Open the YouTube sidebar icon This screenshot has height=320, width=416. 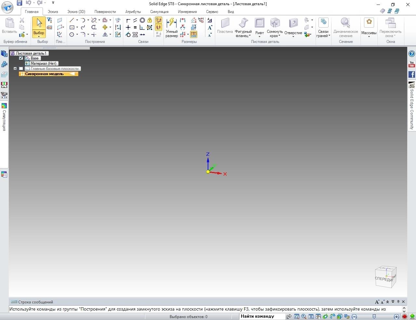412,64
